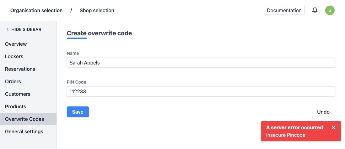This screenshot has width=345, height=149.
Task: Click the green user avatar
Action: click(330, 10)
